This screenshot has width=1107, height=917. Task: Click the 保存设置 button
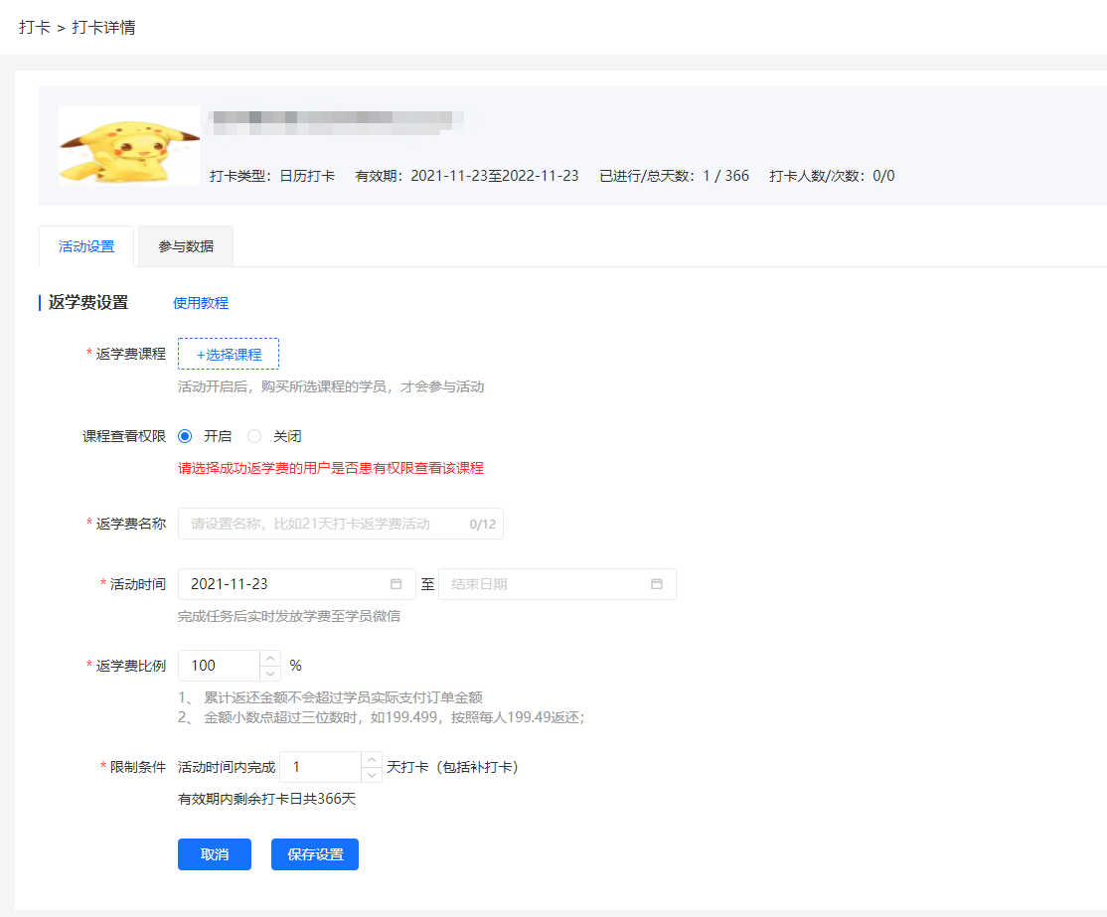[315, 854]
